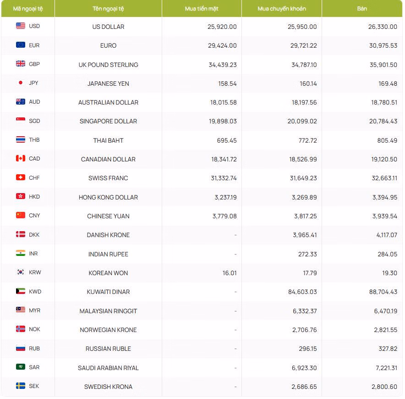Click the Mã ngoại tệ column header

click(x=28, y=9)
